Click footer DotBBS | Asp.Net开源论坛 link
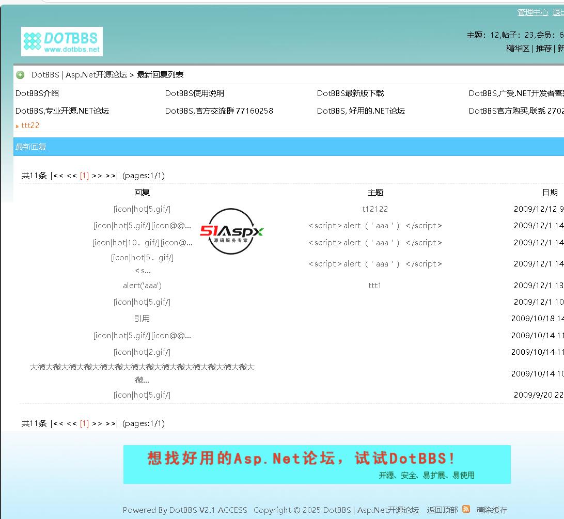This screenshot has height=519, width=564. point(371,510)
